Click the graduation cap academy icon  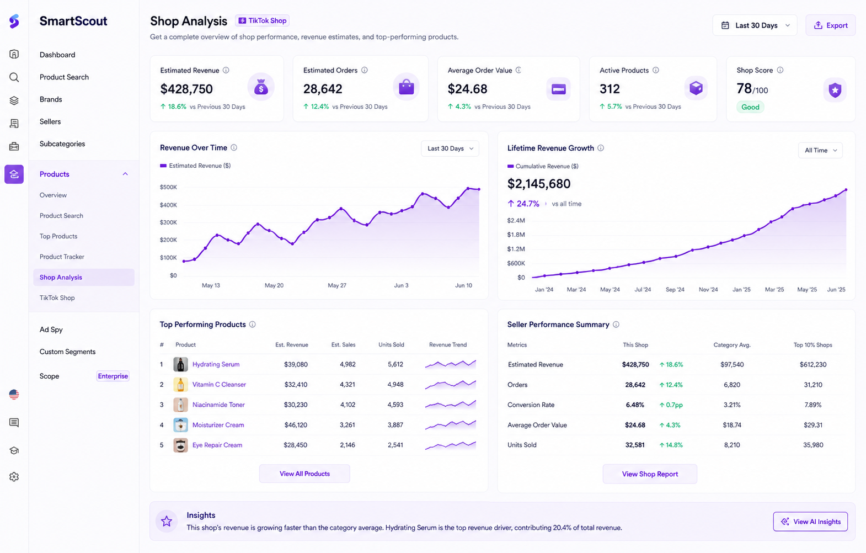coord(14,450)
